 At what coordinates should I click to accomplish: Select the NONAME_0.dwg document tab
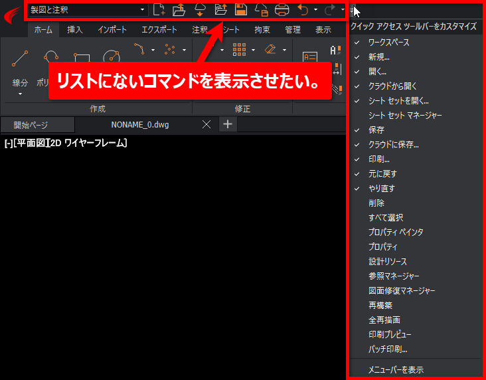tap(140, 125)
